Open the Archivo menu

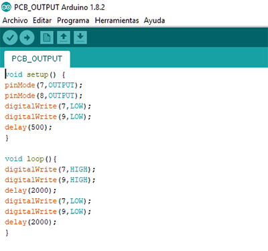[15, 21]
